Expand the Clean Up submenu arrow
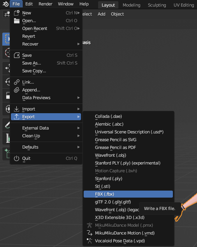Screen dimensions: 197x247 79,136
